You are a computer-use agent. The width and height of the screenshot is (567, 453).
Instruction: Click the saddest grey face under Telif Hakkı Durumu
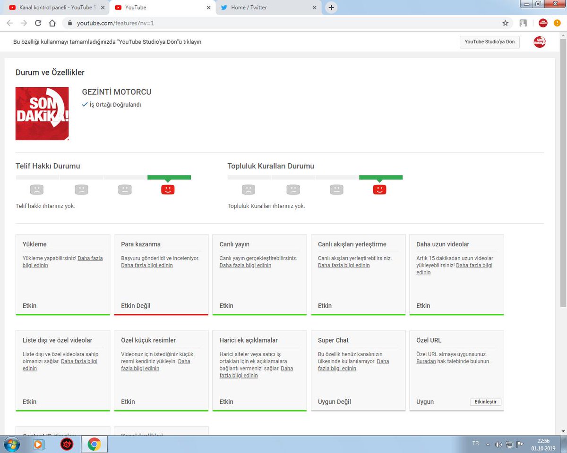click(36, 190)
